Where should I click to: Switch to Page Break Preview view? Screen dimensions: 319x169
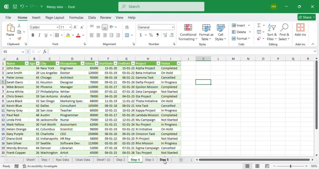267,166
